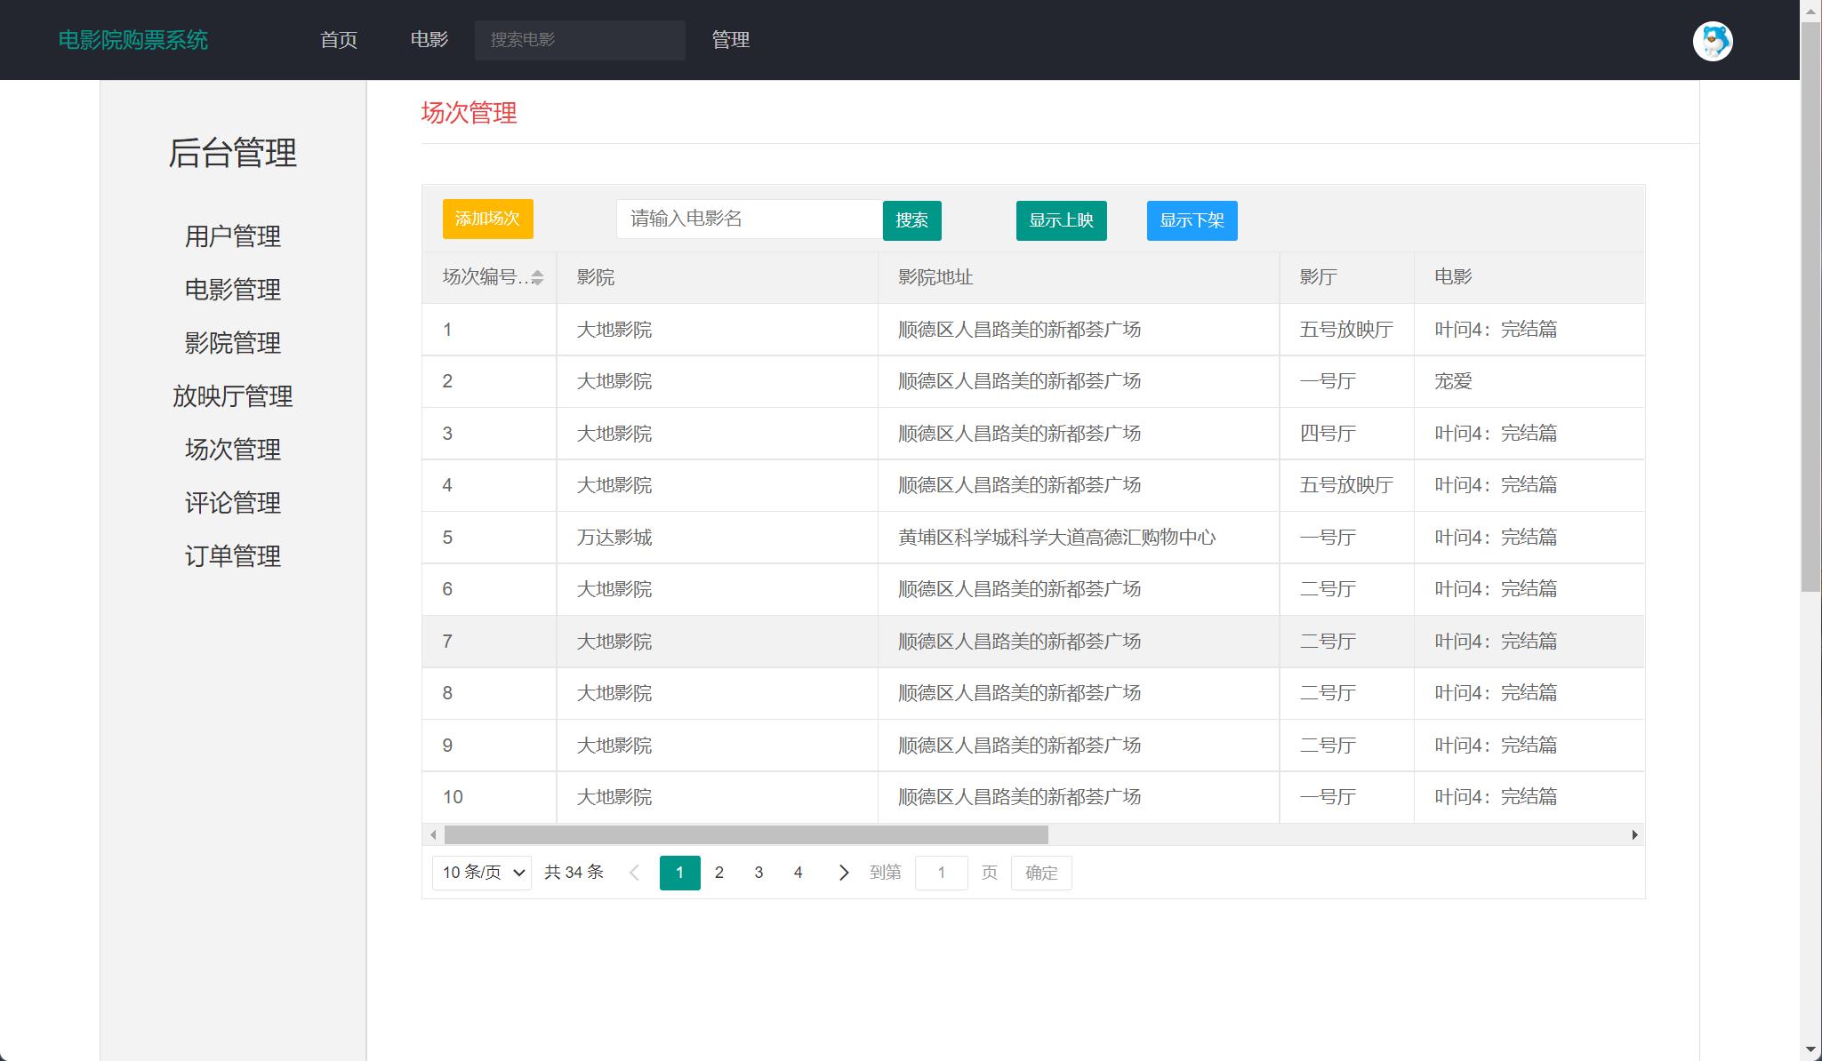Click the horizontal table scrollbar thumb
The image size is (1822, 1061).
[x=745, y=835]
